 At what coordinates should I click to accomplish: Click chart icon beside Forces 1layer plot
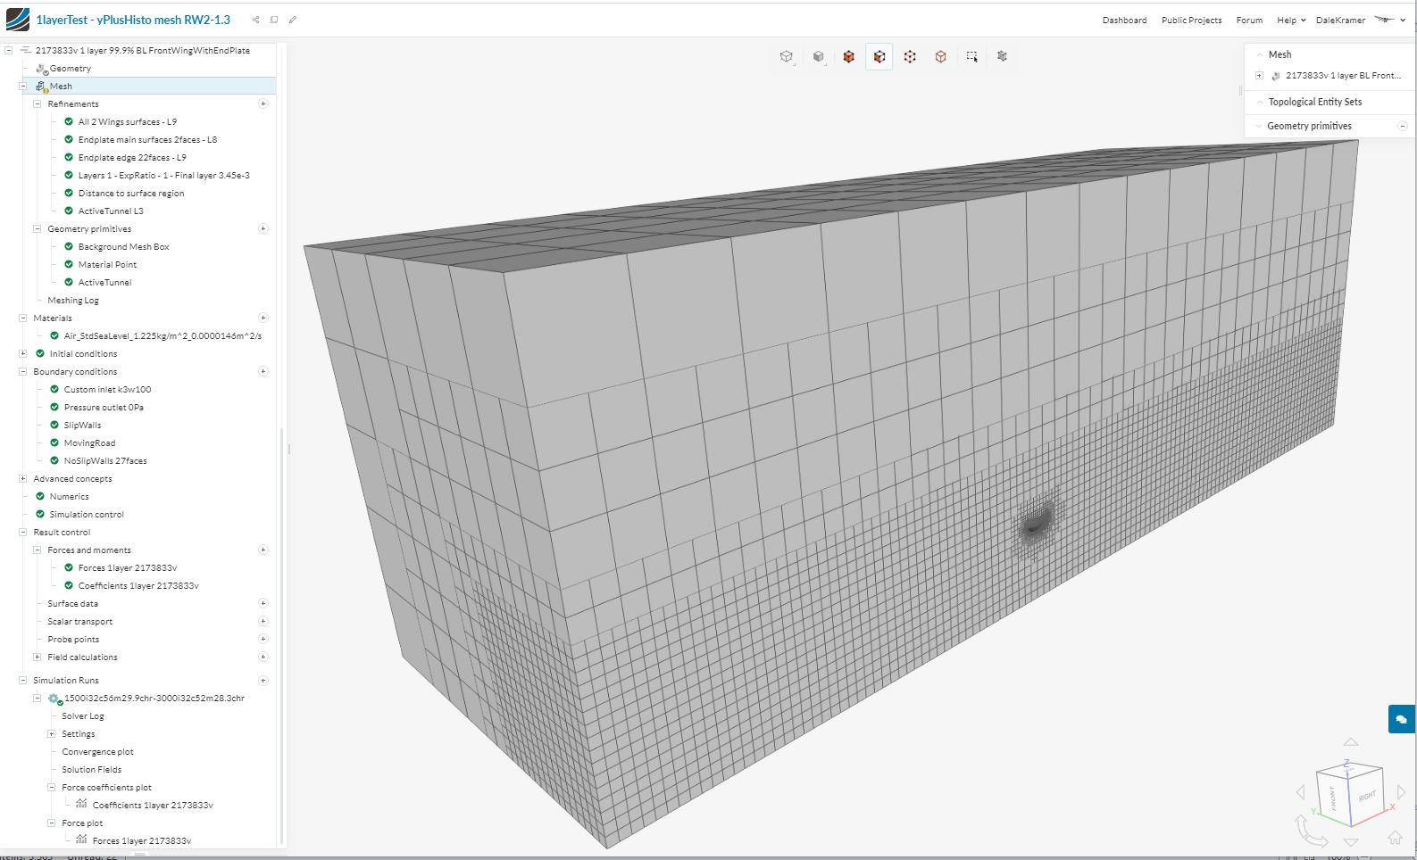click(81, 840)
